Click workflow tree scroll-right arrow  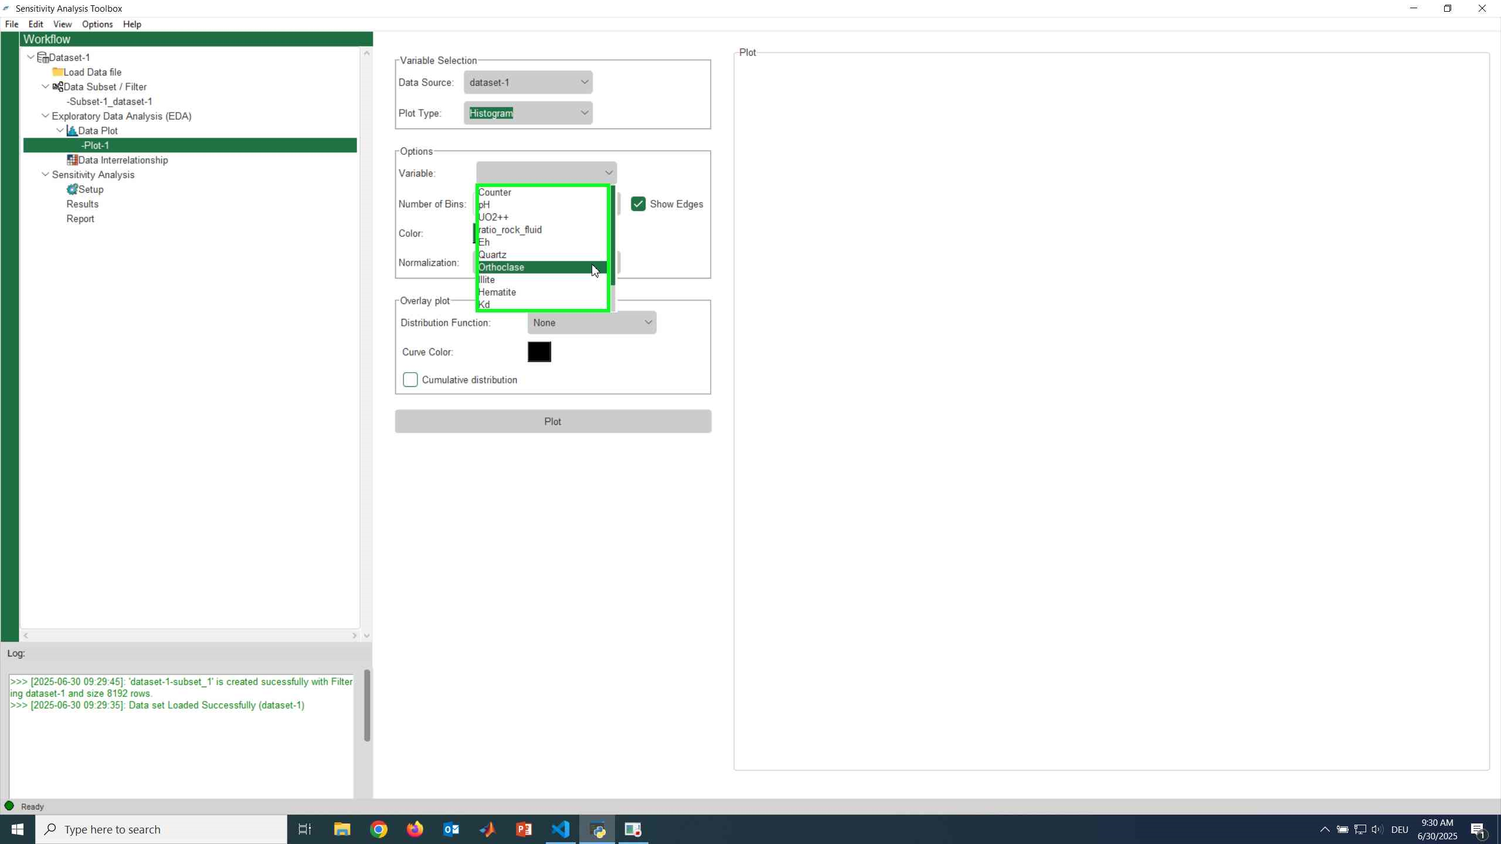coord(354,635)
